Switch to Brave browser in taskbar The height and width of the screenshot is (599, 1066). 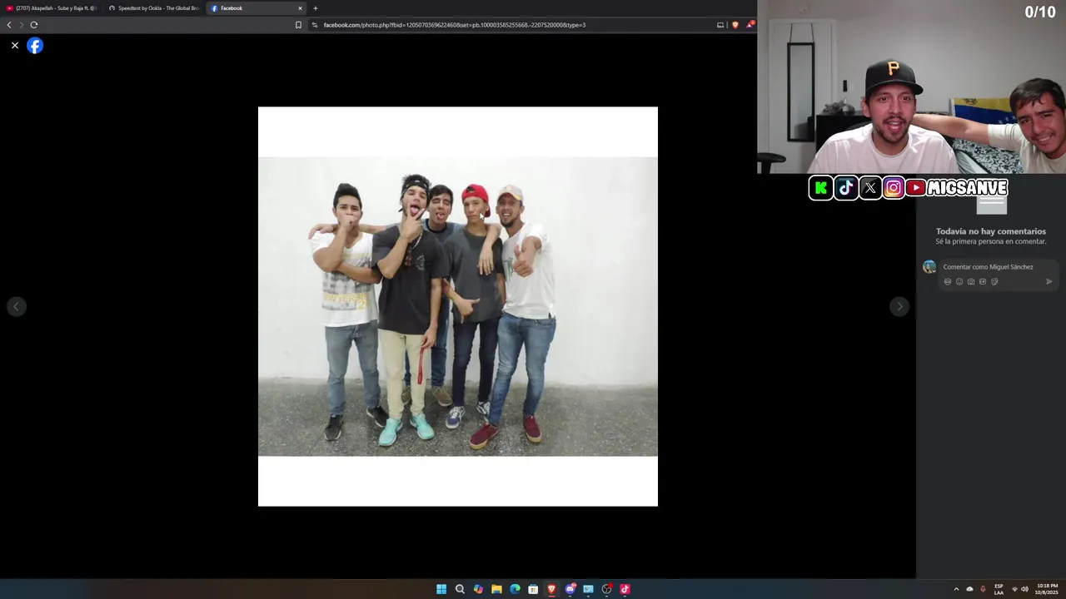tap(551, 589)
